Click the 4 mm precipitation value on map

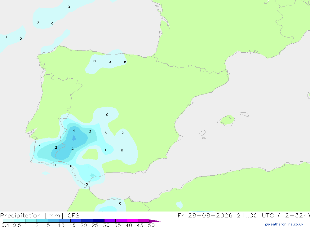[x=74, y=131]
